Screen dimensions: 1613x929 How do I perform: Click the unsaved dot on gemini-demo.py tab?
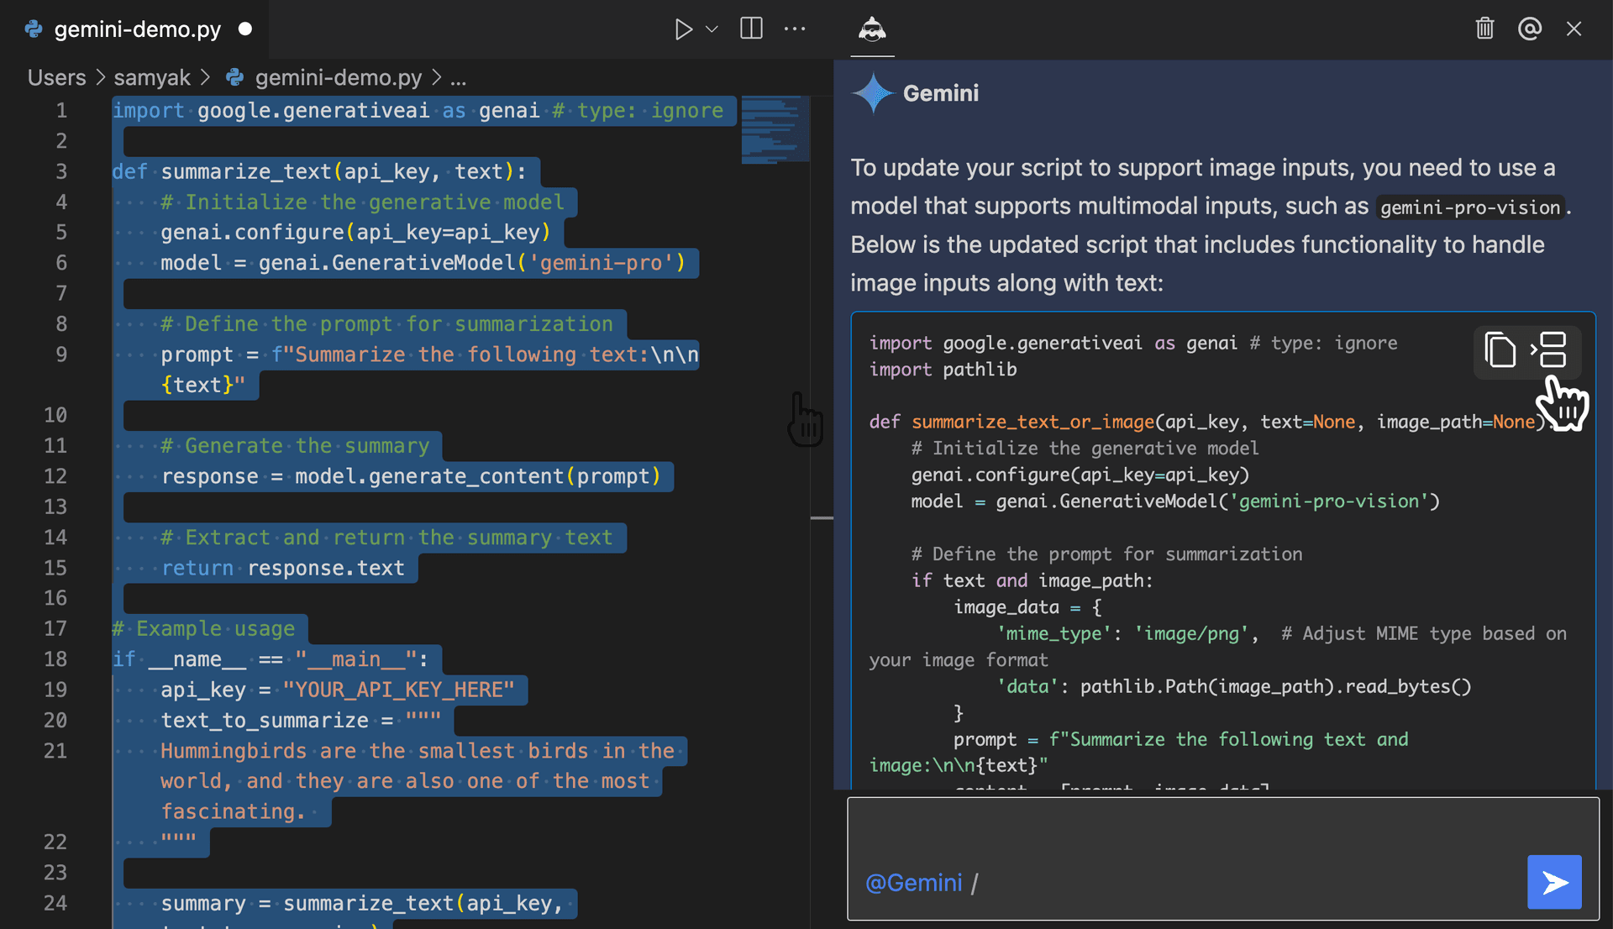coord(245,29)
